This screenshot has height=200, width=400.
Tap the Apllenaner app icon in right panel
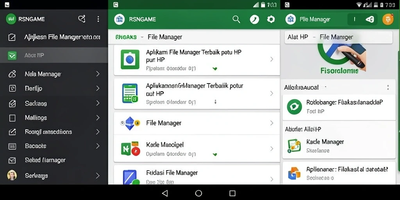click(x=294, y=173)
